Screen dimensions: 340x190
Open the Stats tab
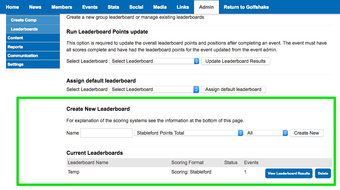(113, 7)
